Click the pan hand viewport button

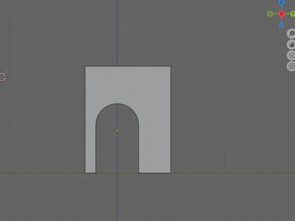(291, 45)
